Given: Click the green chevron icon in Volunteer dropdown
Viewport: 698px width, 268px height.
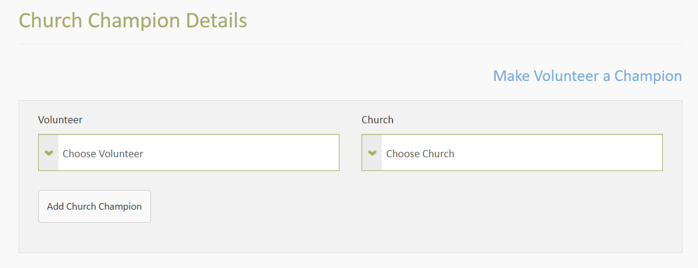Looking at the screenshot, I should pos(49,153).
